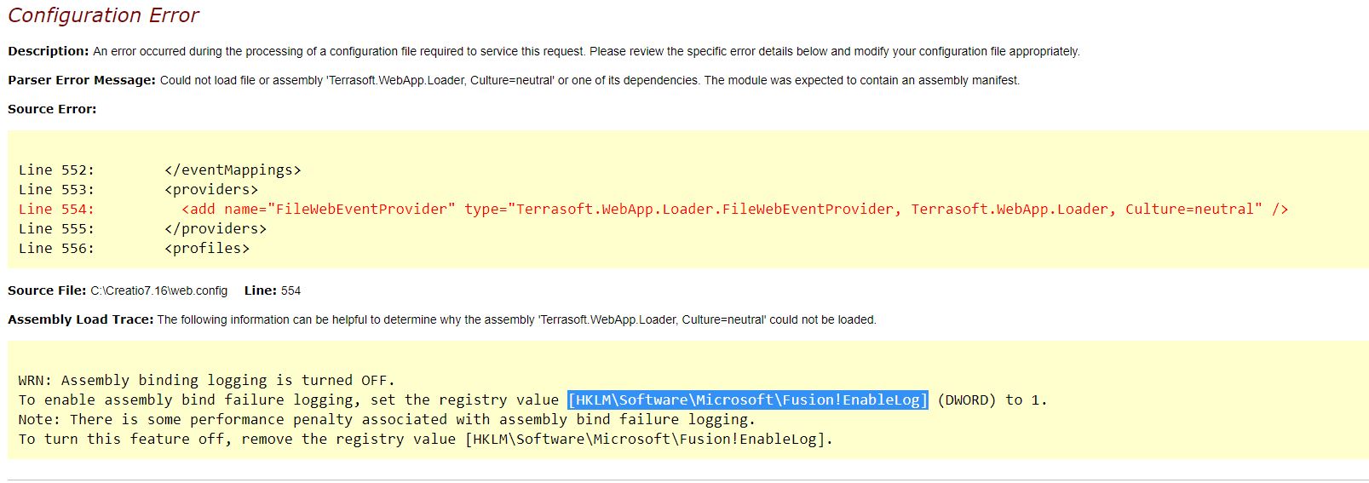
Task: Click the red "Line 554:" FileWebEventProvider code line
Action: (x=653, y=210)
